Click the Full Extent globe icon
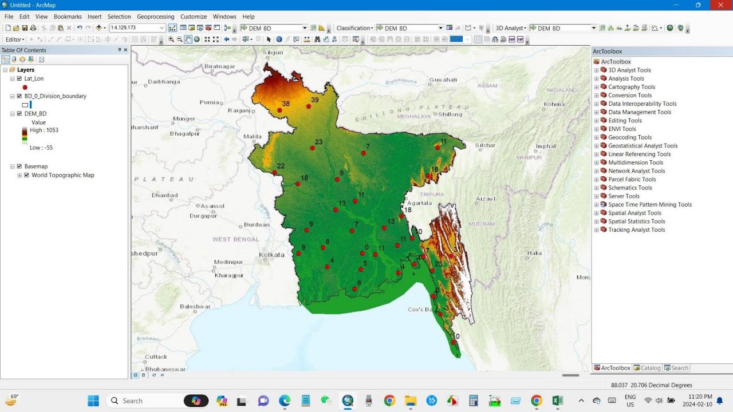733x412 pixels. pos(196,39)
